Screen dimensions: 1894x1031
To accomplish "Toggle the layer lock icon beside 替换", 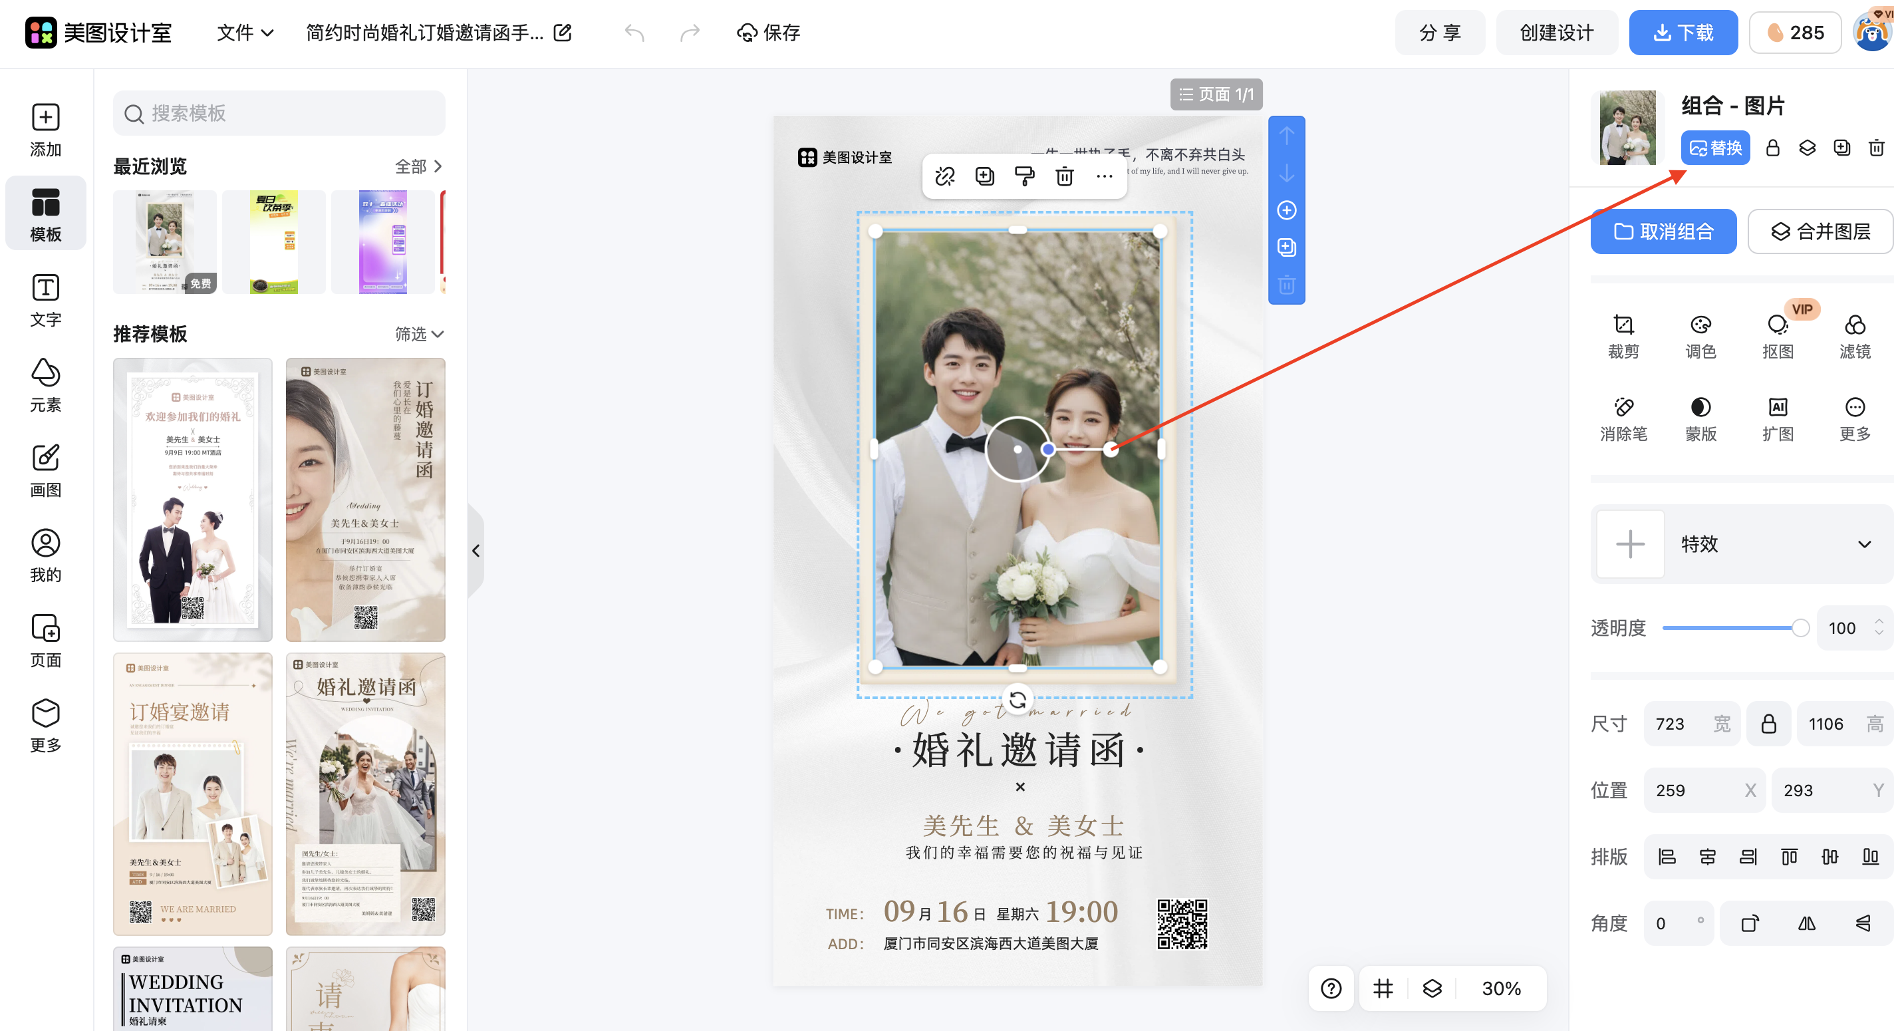I will click(1772, 148).
